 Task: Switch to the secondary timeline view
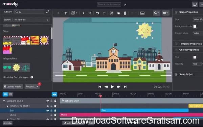pyautogui.click(x=10, y=95)
